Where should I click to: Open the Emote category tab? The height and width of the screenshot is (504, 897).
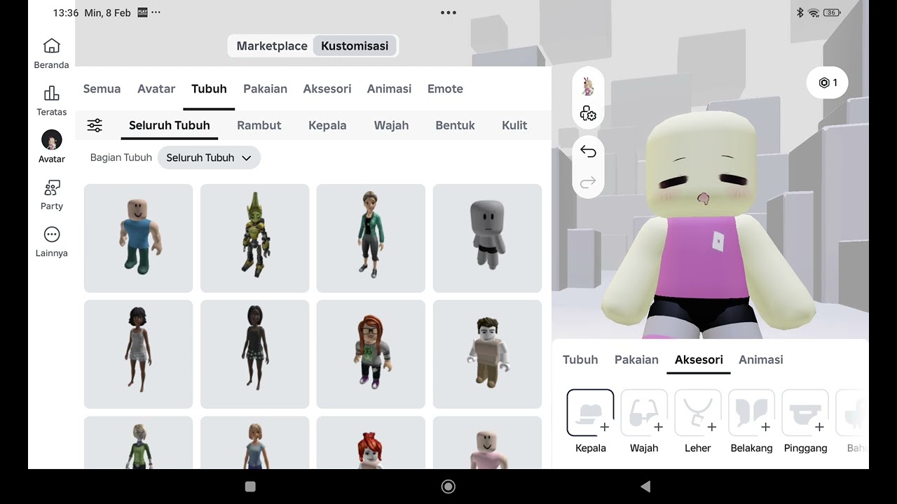point(445,89)
